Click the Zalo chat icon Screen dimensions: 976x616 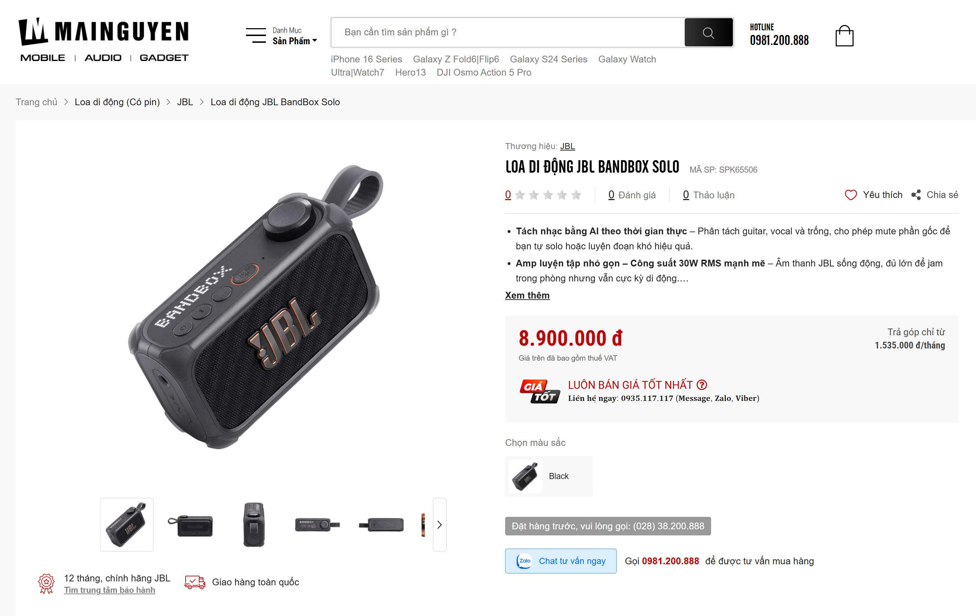click(524, 561)
